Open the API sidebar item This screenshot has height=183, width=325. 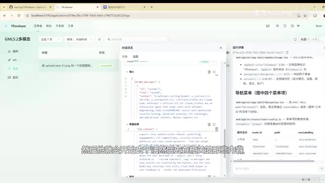tap(12, 60)
